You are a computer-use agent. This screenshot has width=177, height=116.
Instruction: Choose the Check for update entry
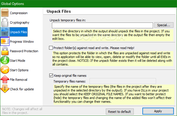tap(22, 89)
